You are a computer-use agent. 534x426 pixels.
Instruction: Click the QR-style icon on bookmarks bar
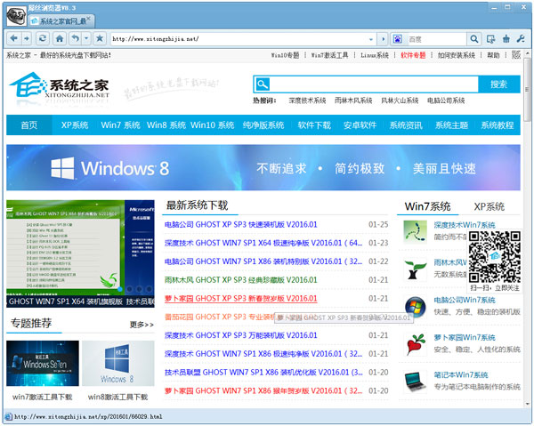click(x=516, y=55)
